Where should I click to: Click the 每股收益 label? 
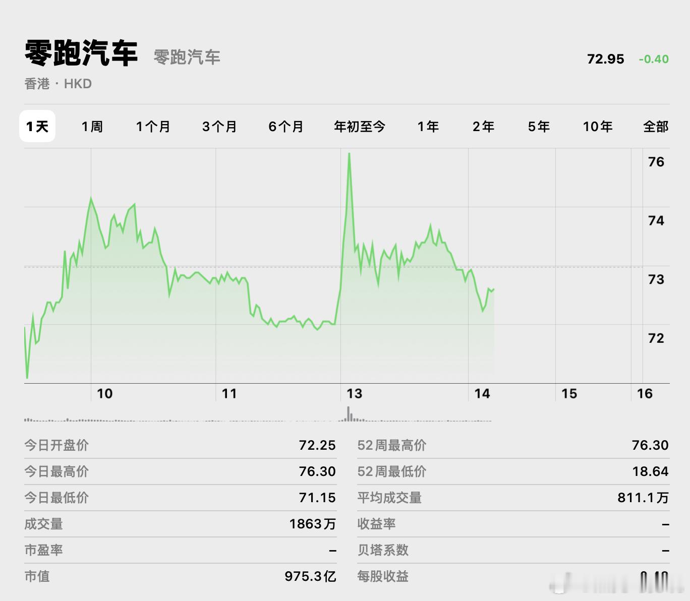coord(383,576)
